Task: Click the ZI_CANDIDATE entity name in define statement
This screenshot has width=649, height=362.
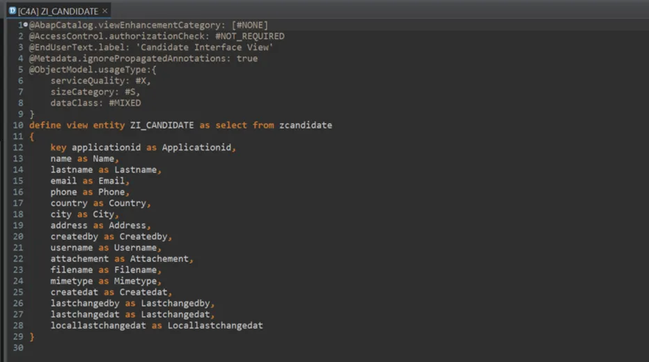Action: tap(162, 125)
